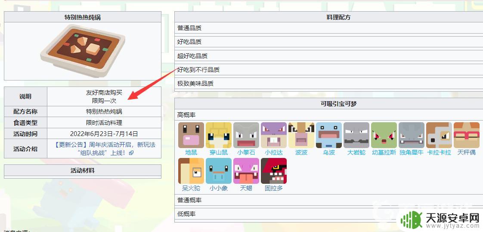Viewport: 483px width, 232px height.
Task: Open the 小小象 text link
Action: [x=219, y=188]
